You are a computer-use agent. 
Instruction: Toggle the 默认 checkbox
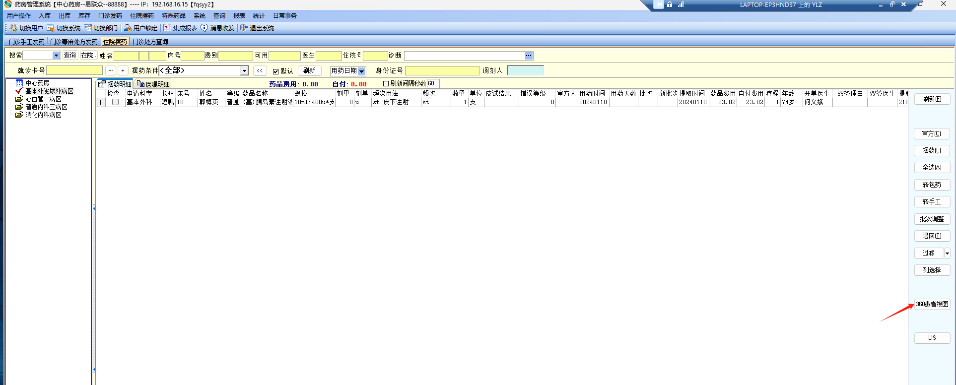[275, 71]
